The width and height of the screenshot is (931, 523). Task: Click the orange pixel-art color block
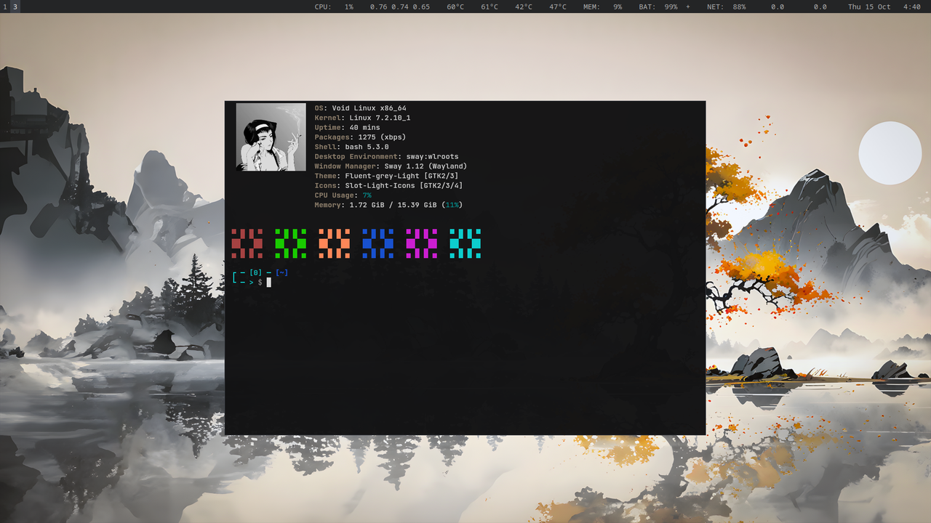click(x=334, y=243)
